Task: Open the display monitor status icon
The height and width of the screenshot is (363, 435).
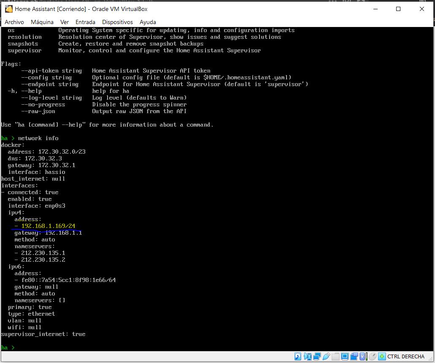Action: coord(345,357)
